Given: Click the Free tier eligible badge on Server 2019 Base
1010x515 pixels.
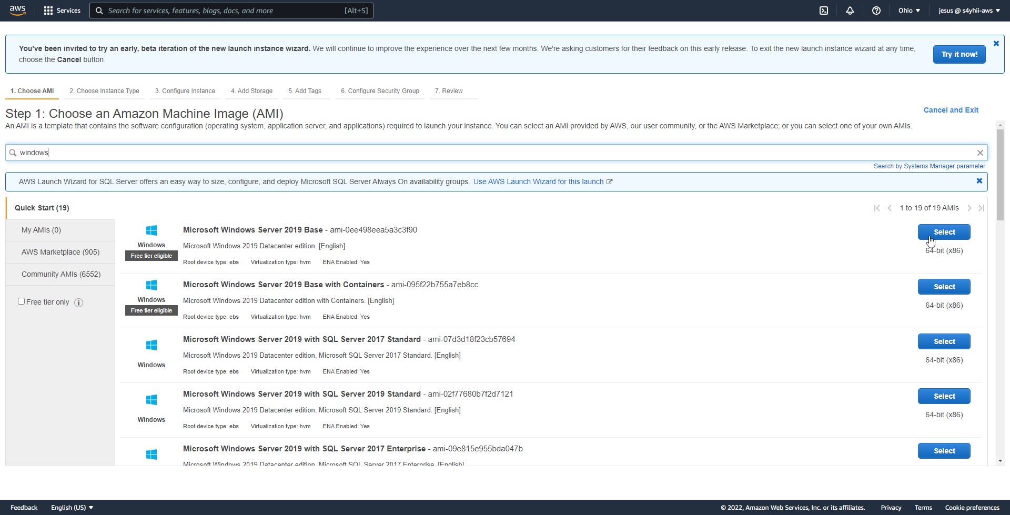Looking at the screenshot, I should tap(151, 256).
